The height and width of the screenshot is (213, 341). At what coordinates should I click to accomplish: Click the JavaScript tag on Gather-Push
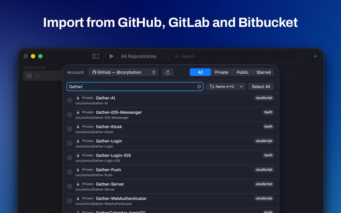(264, 170)
